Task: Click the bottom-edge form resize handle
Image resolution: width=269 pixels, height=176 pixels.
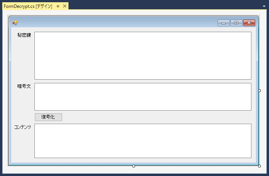Action: [x=134, y=166]
